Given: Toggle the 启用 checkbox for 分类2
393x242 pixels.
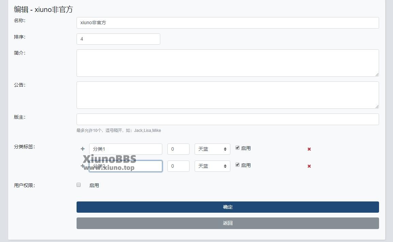Looking at the screenshot, I should [238, 165].
